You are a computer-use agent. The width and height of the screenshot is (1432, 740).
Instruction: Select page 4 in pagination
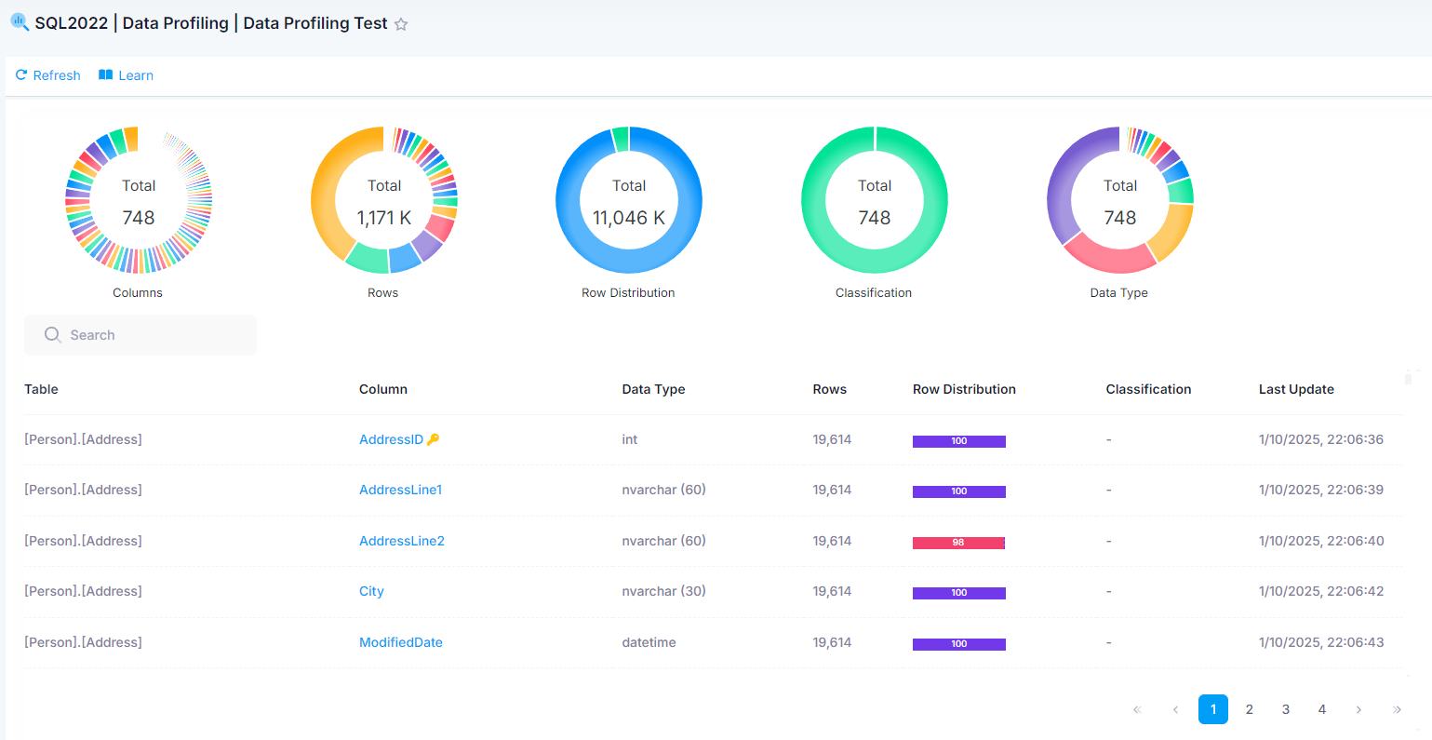pyautogui.click(x=1322, y=709)
